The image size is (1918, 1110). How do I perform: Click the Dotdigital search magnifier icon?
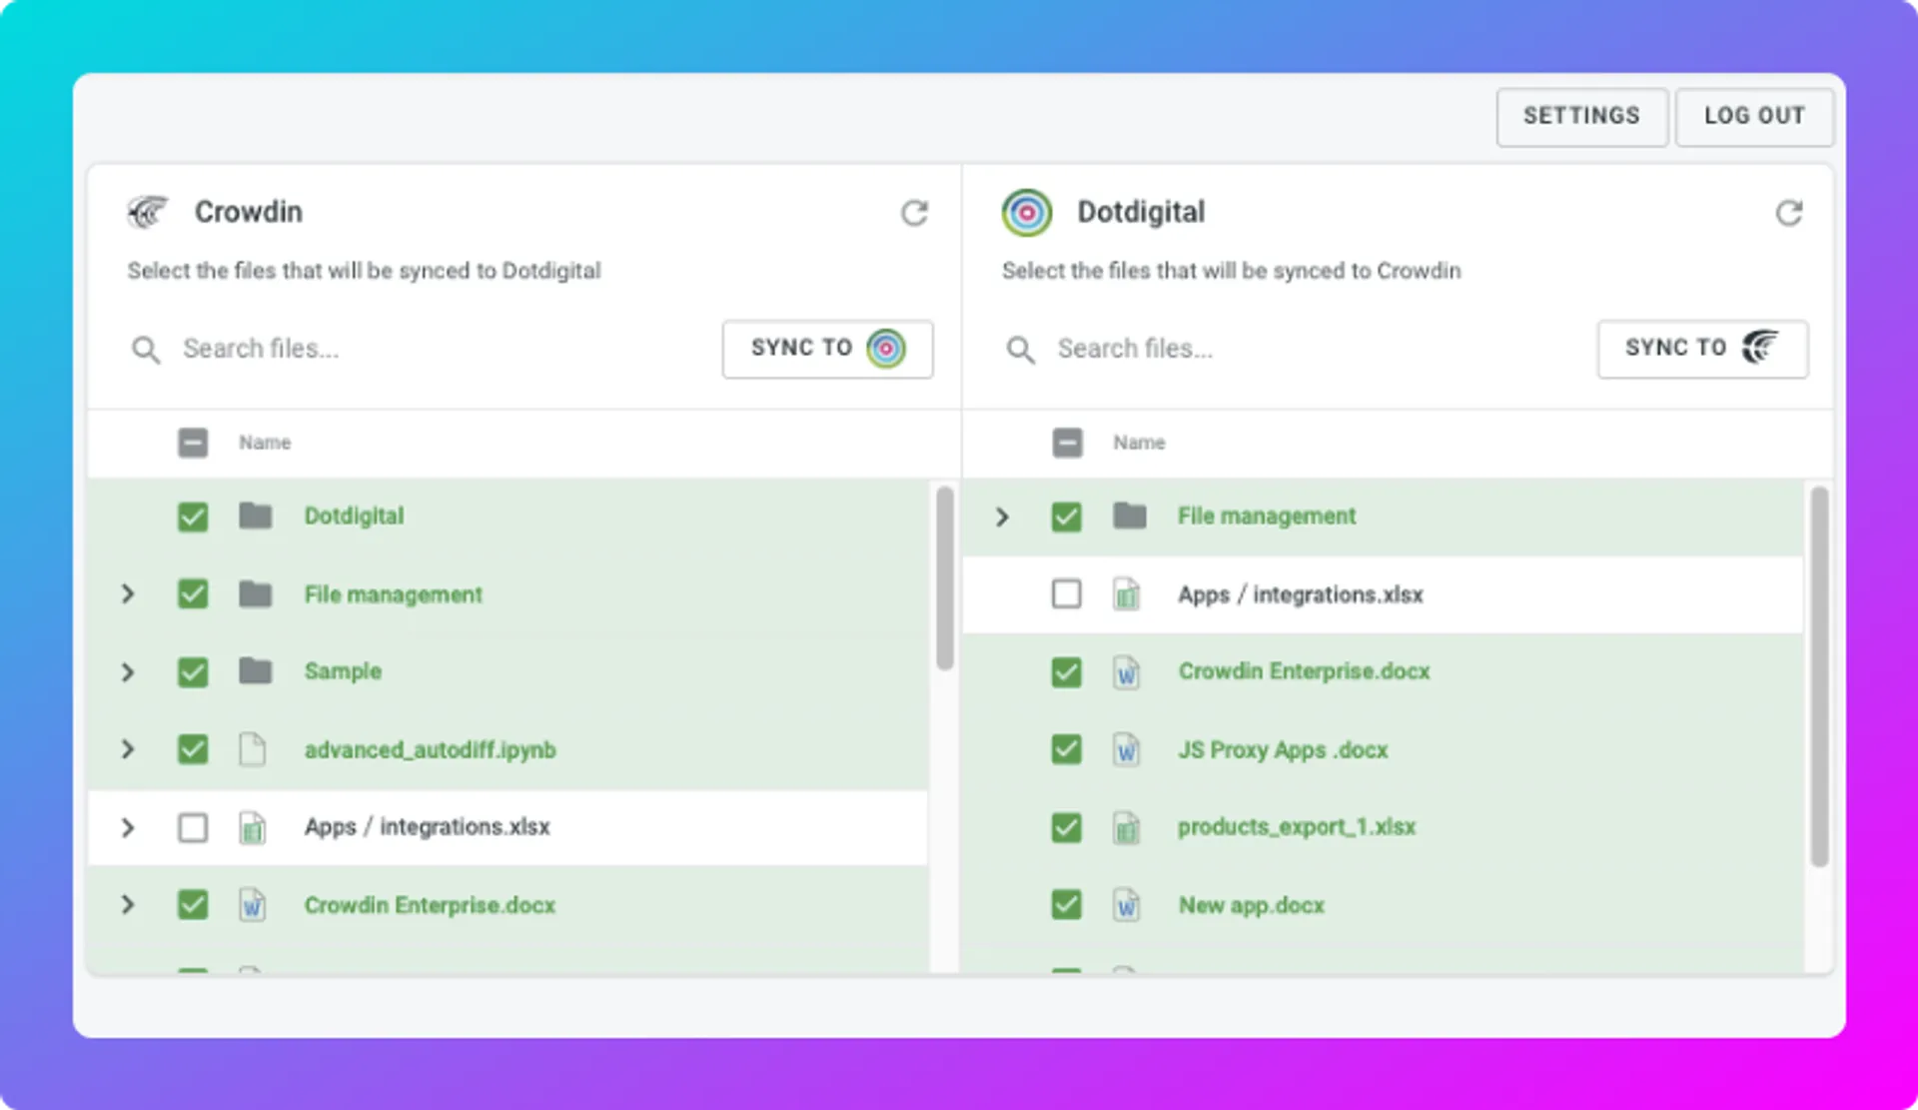[1020, 350]
